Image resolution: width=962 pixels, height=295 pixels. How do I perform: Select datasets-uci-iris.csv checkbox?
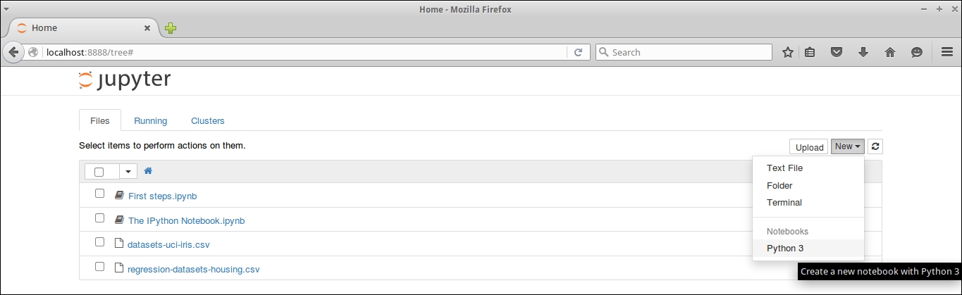(x=99, y=242)
